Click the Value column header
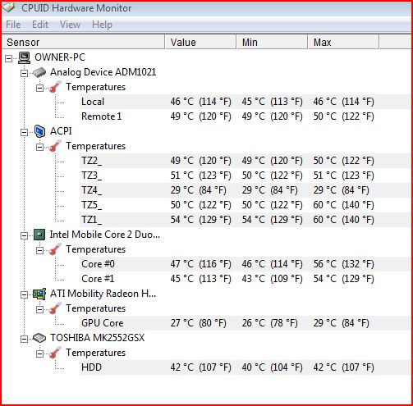 tap(200, 43)
